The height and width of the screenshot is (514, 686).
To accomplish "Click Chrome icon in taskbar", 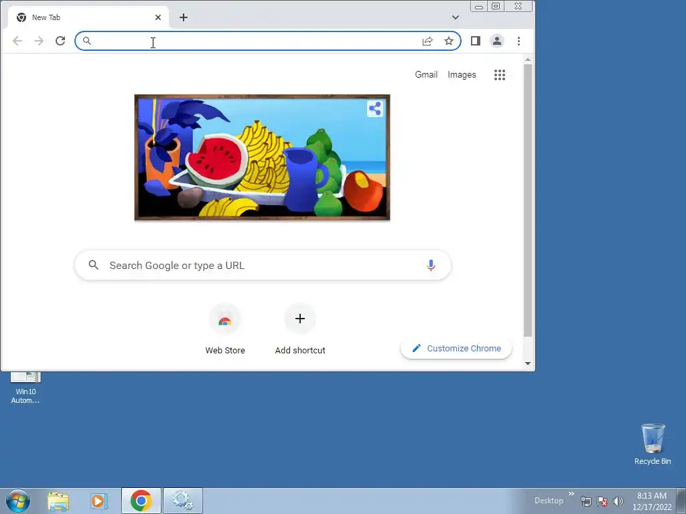I will (x=141, y=501).
